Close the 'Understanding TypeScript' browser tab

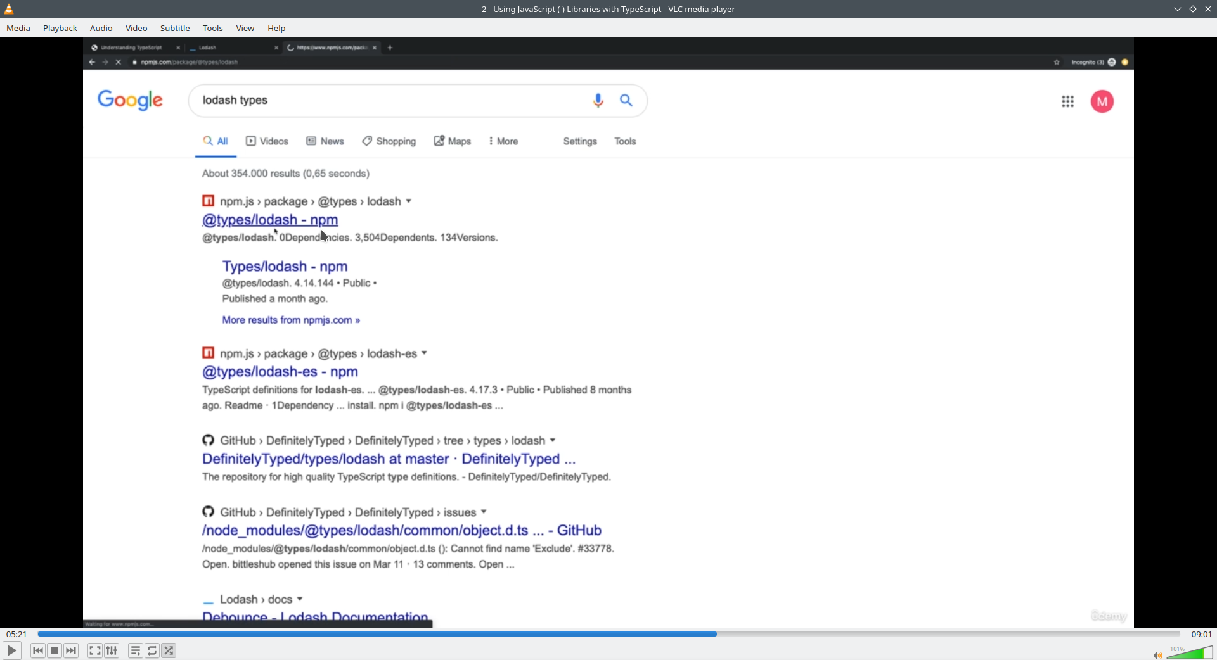click(x=178, y=48)
